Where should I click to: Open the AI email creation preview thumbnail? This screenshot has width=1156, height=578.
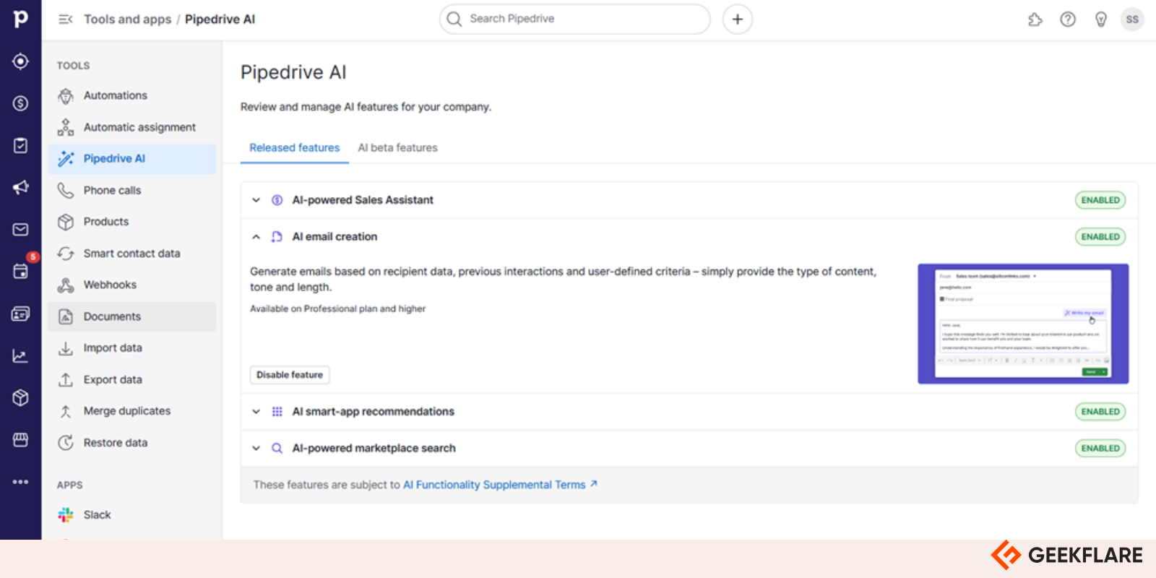(x=1023, y=324)
